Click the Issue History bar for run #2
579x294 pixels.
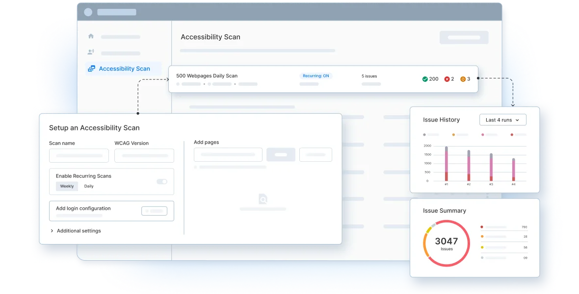469,165
